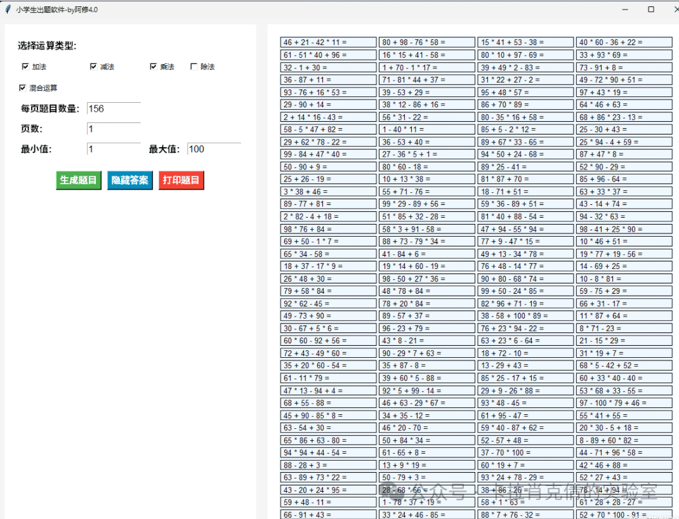The width and height of the screenshot is (679, 519).
Task: Uncheck the 减法 operation checkbox
Action: pos(93,67)
